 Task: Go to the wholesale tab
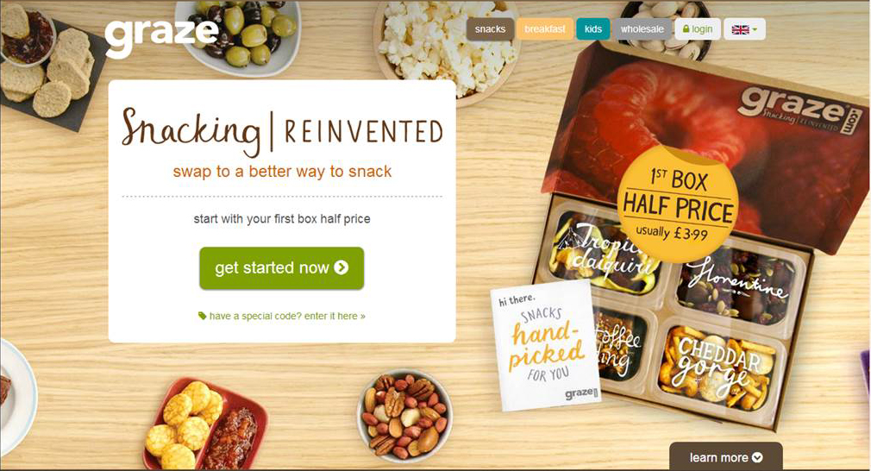coord(642,28)
